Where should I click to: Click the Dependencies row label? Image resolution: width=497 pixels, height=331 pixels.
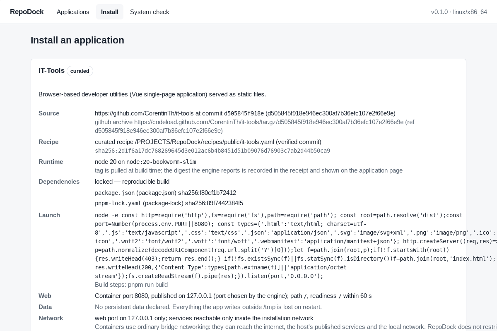[x=59, y=182]
